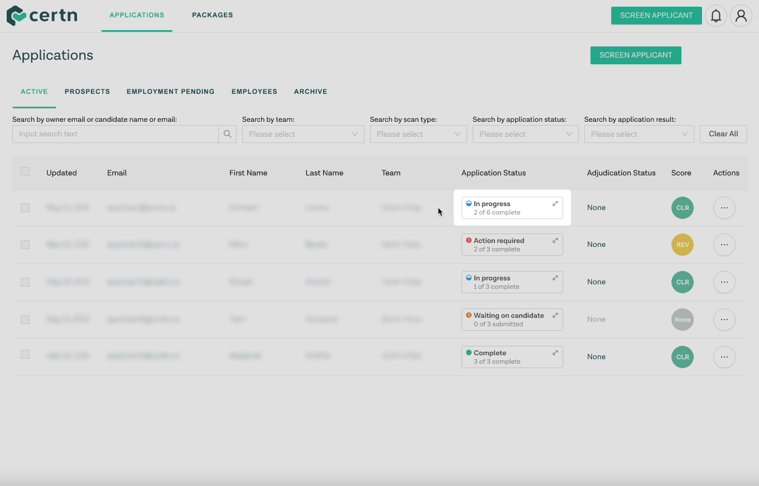The image size is (759, 486).
Task: Open the actions menu for the first row
Action: (x=724, y=207)
